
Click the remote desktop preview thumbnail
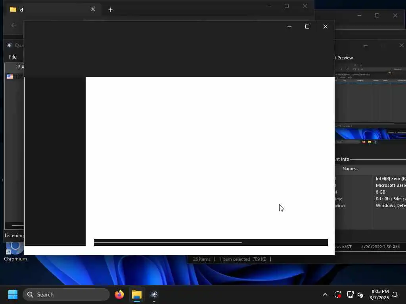(370, 103)
